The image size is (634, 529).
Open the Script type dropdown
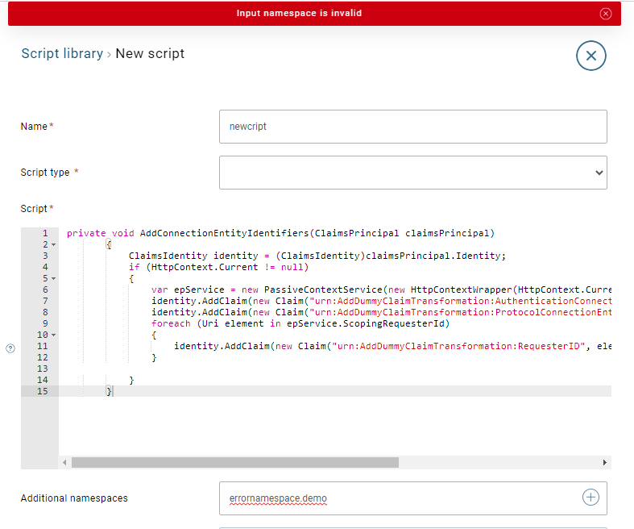pos(412,173)
